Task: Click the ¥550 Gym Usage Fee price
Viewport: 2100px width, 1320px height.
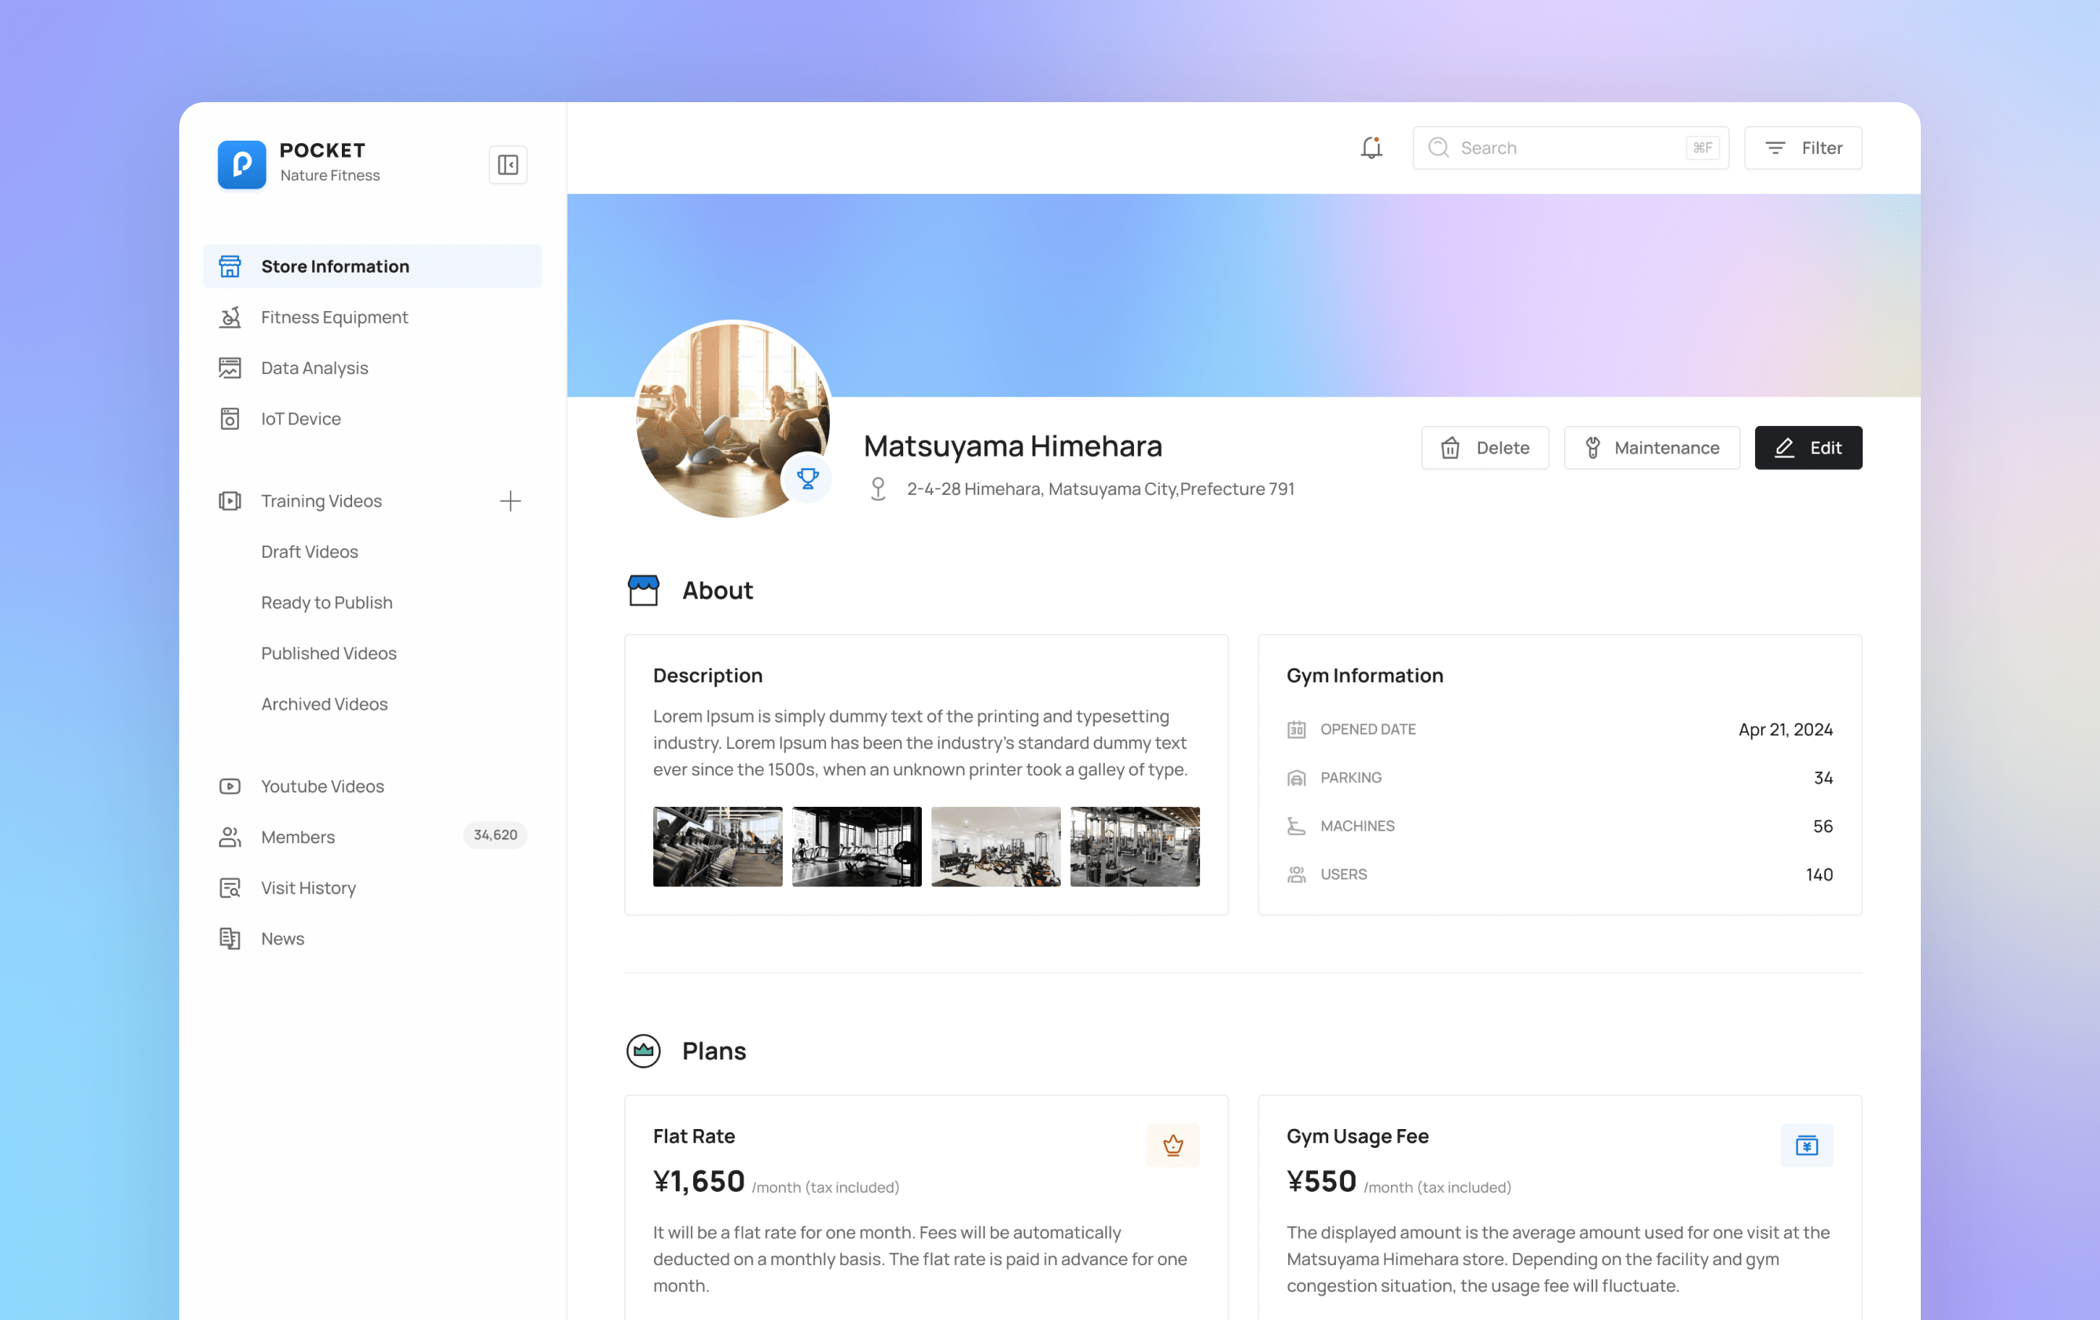Action: point(1321,1182)
